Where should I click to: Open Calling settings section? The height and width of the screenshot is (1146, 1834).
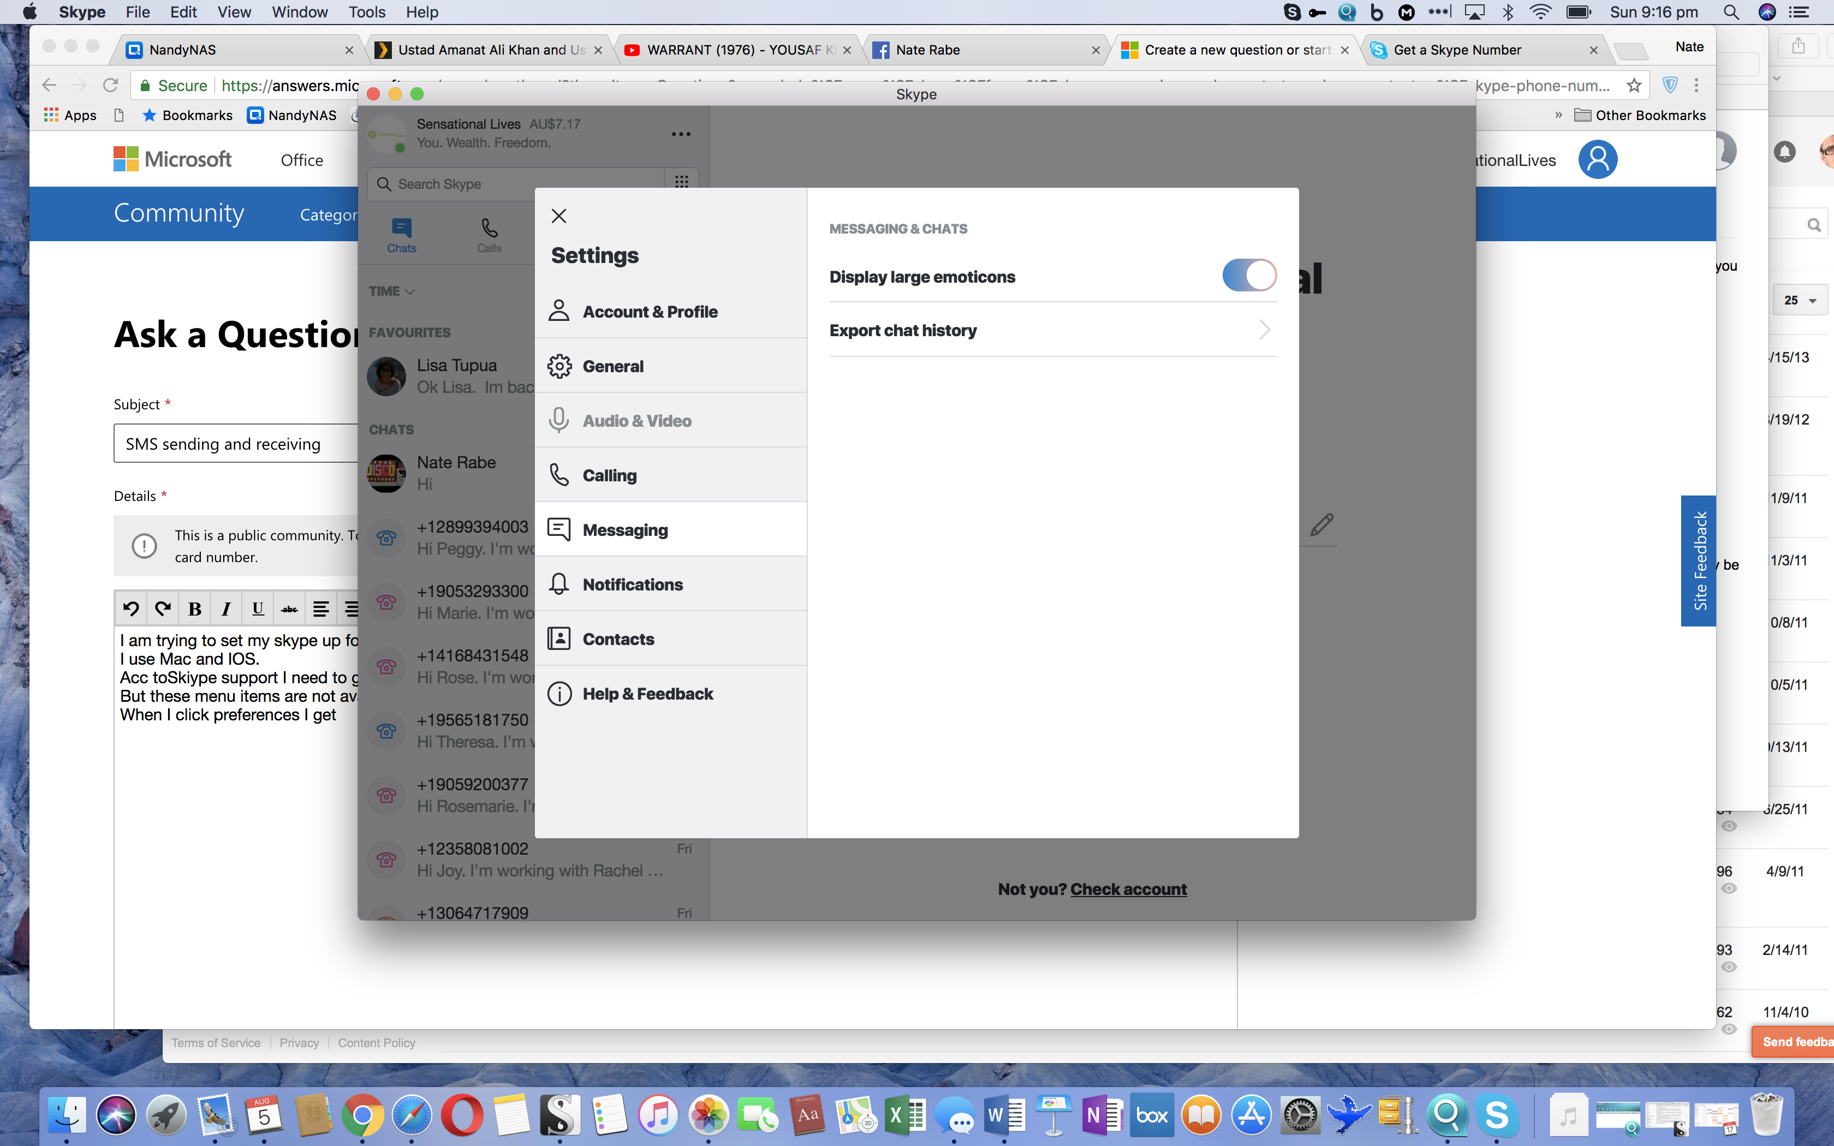[x=671, y=475]
